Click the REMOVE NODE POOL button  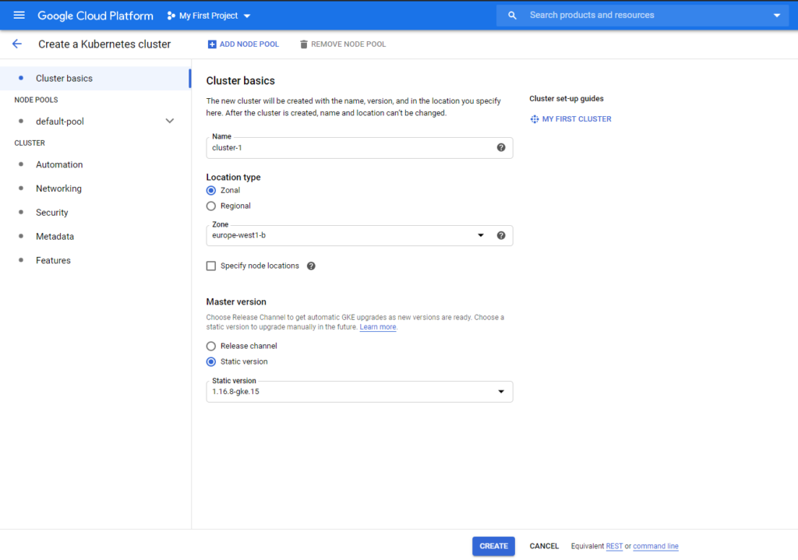click(x=343, y=44)
